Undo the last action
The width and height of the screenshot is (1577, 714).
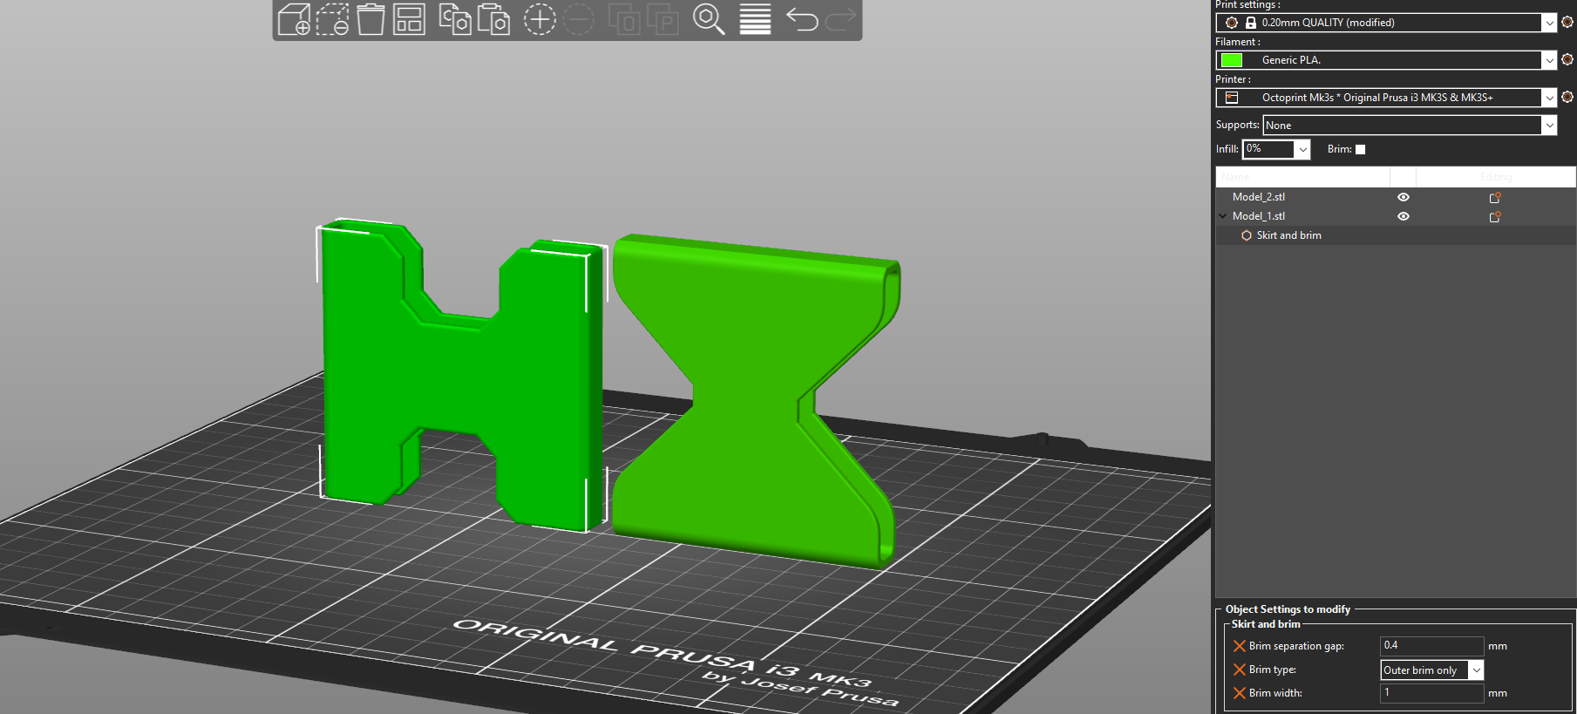point(802,19)
